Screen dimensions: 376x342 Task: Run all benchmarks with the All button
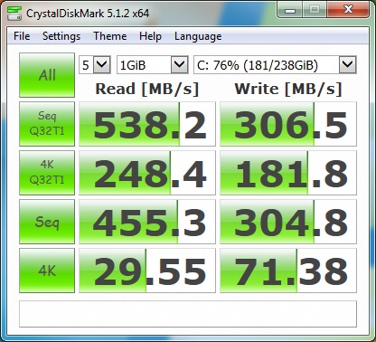(x=47, y=75)
